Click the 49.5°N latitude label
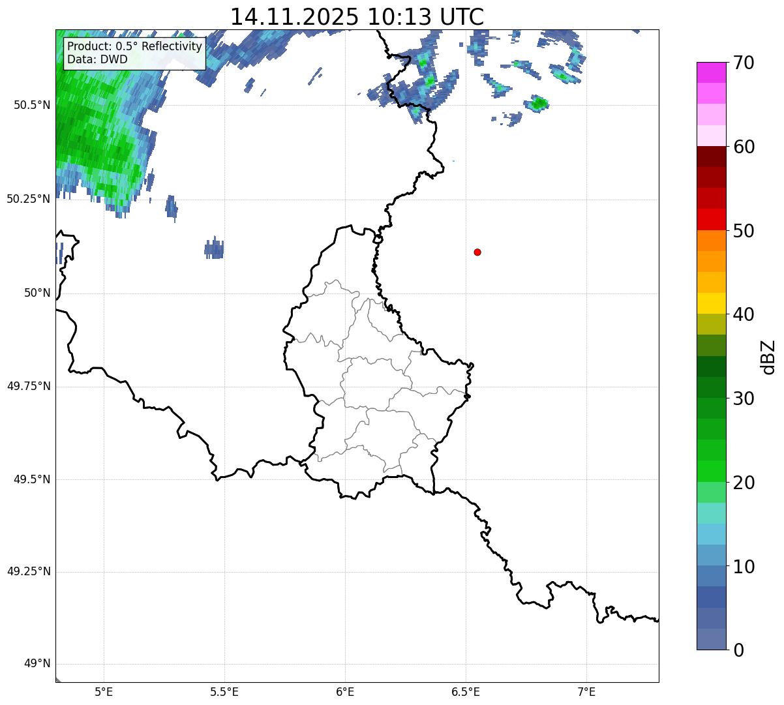Screen dimensions: 784x705 [32, 479]
